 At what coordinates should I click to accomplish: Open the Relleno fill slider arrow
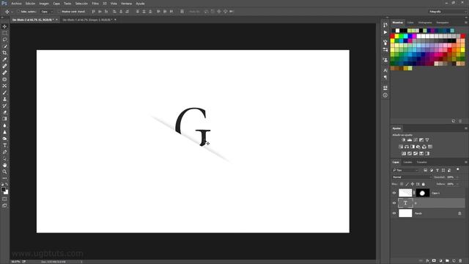pos(458,184)
